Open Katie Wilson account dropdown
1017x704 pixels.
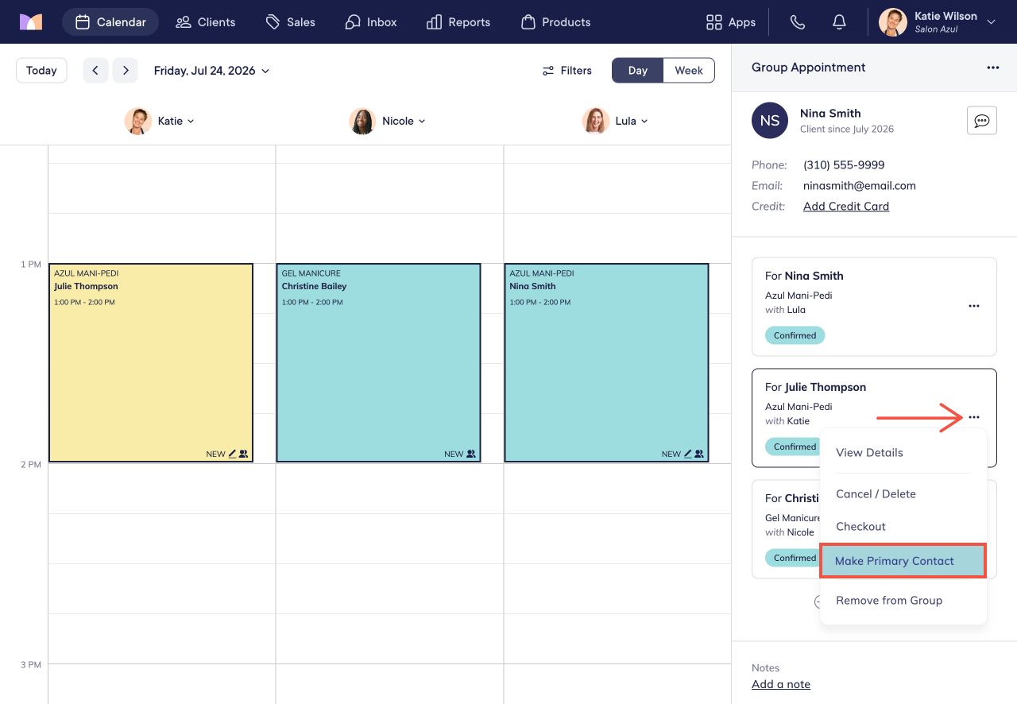click(x=938, y=22)
